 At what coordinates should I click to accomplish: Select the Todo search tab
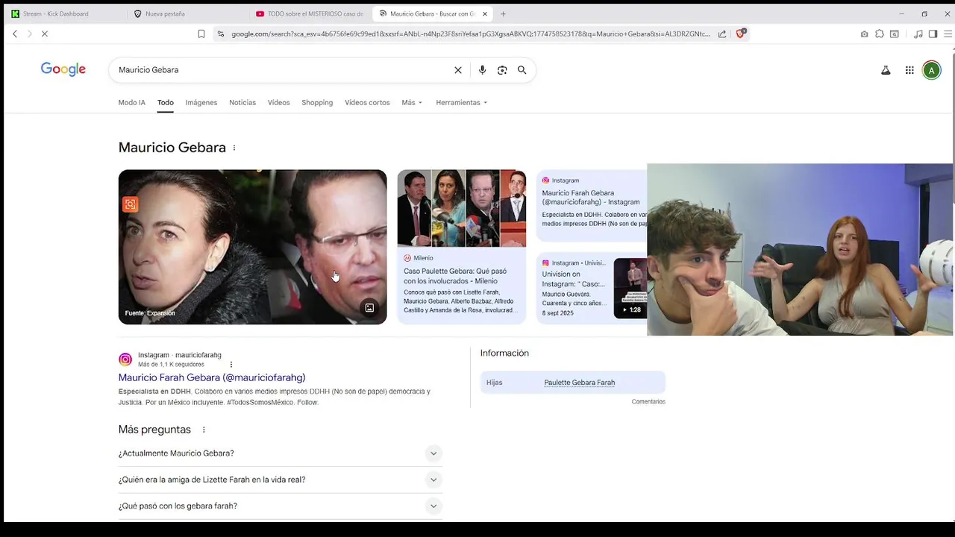coord(166,102)
